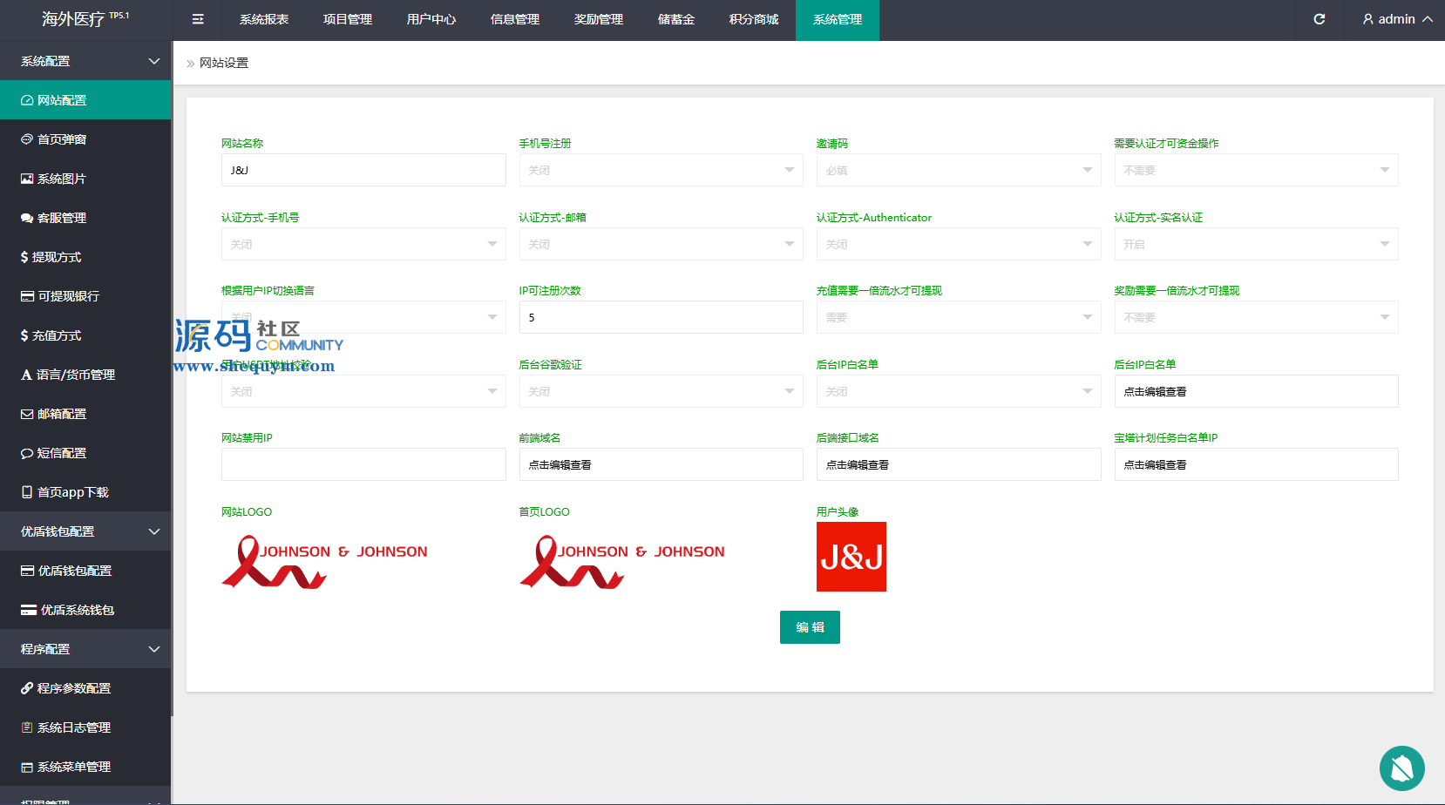Open the 后台IP白名单 dropdown showing 关闭

959,391
